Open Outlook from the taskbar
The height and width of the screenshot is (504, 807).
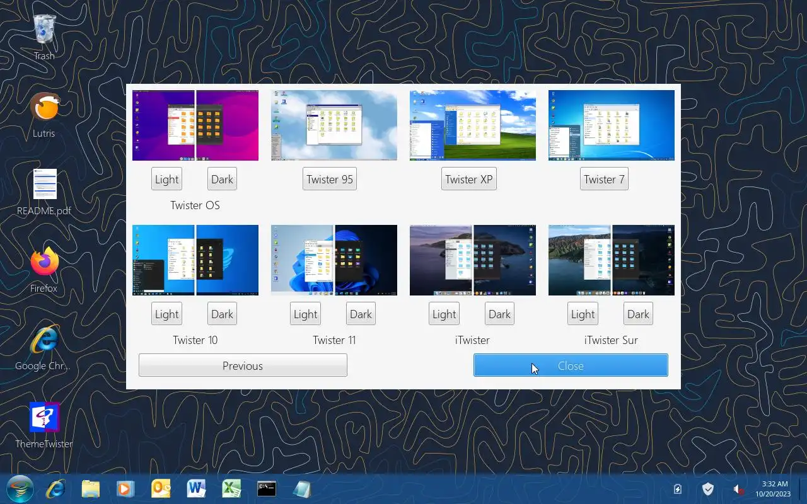click(x=161, y=489)
